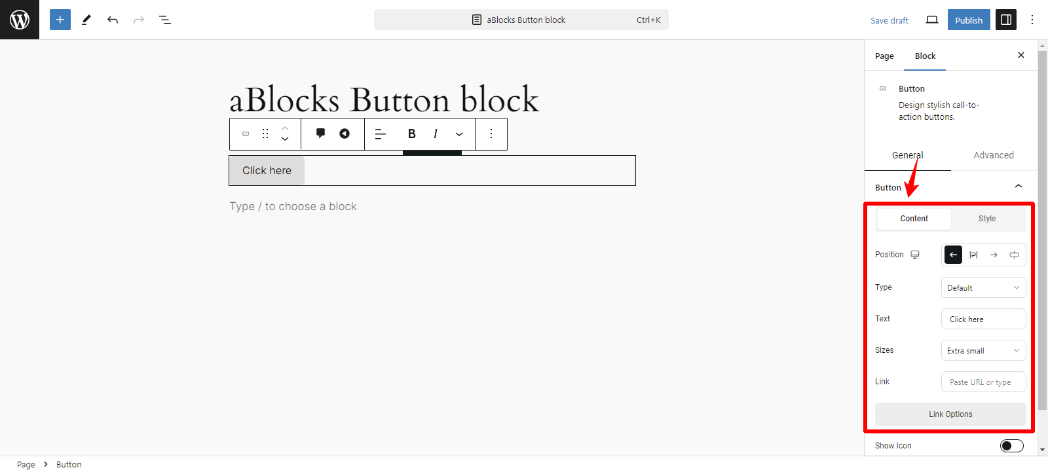Viewport: 1048px width, 472px height.
Task: Toggle bold formatting
Action: [412, 134]
